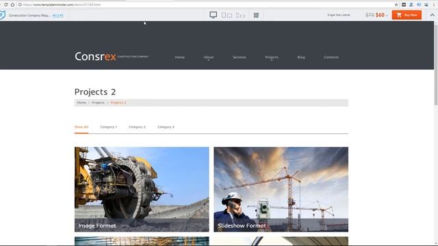Switch preview to smartphone view
The height and width of the screenshot is (246, 438).
coord(240,15)
